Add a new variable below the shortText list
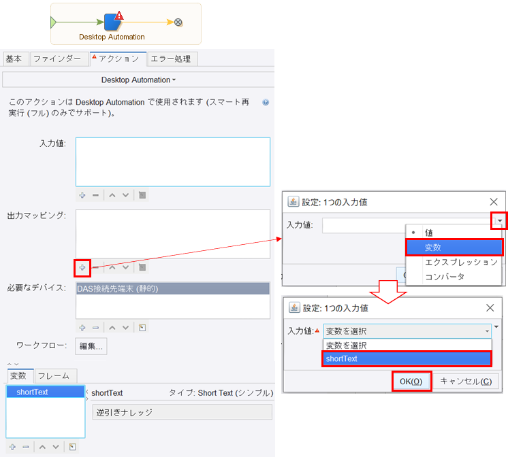Image resolution: width=508 pixels, height=457 pixels. tap(13, 447)
